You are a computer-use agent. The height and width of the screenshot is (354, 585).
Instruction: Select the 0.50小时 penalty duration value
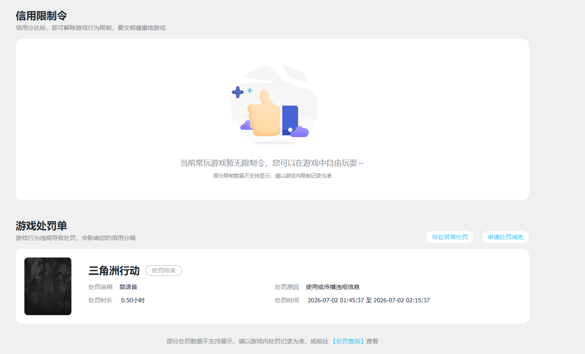133,300
